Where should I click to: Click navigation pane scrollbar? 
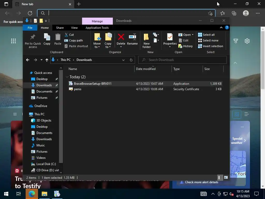pos(61,116)
